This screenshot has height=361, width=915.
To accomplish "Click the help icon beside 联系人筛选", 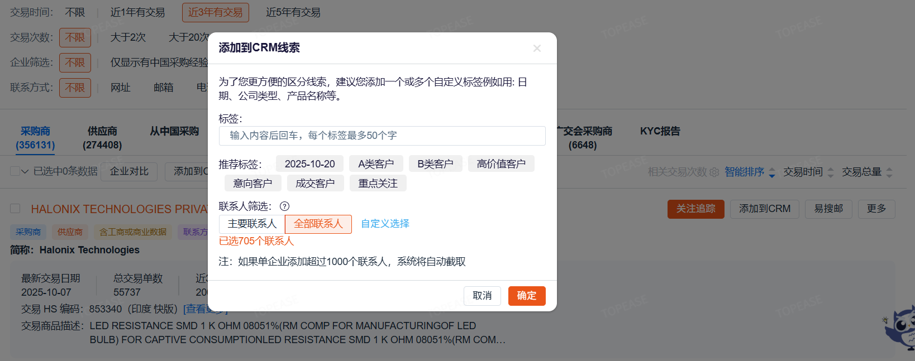I will (284, 206).
